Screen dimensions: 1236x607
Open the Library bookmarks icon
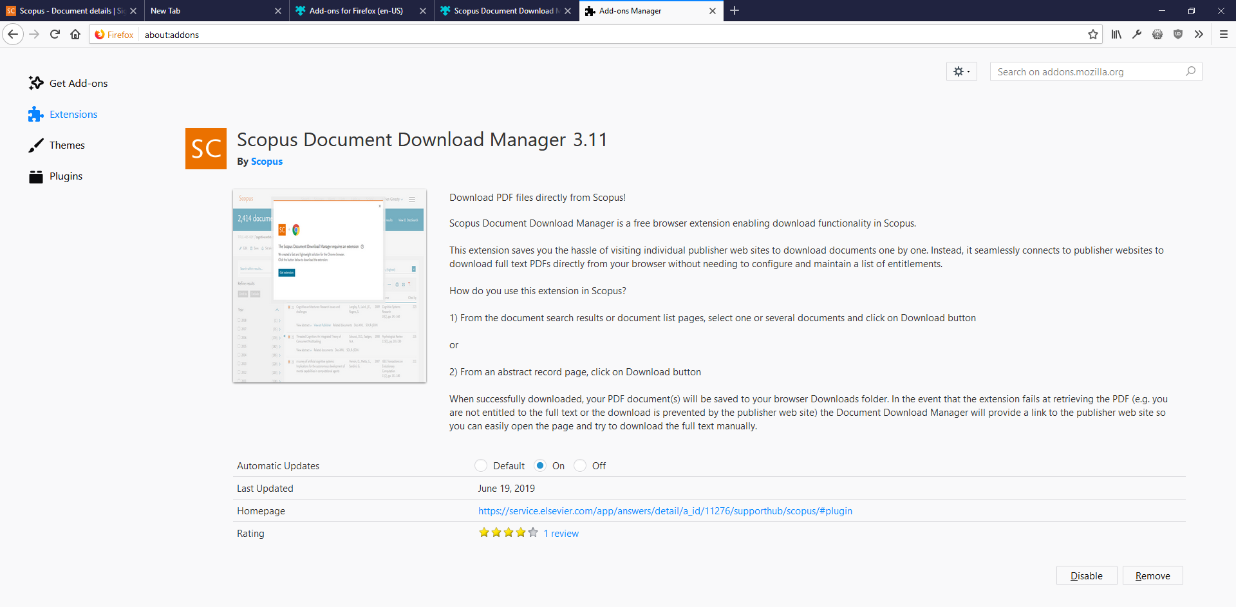[x=1116, y=35]
